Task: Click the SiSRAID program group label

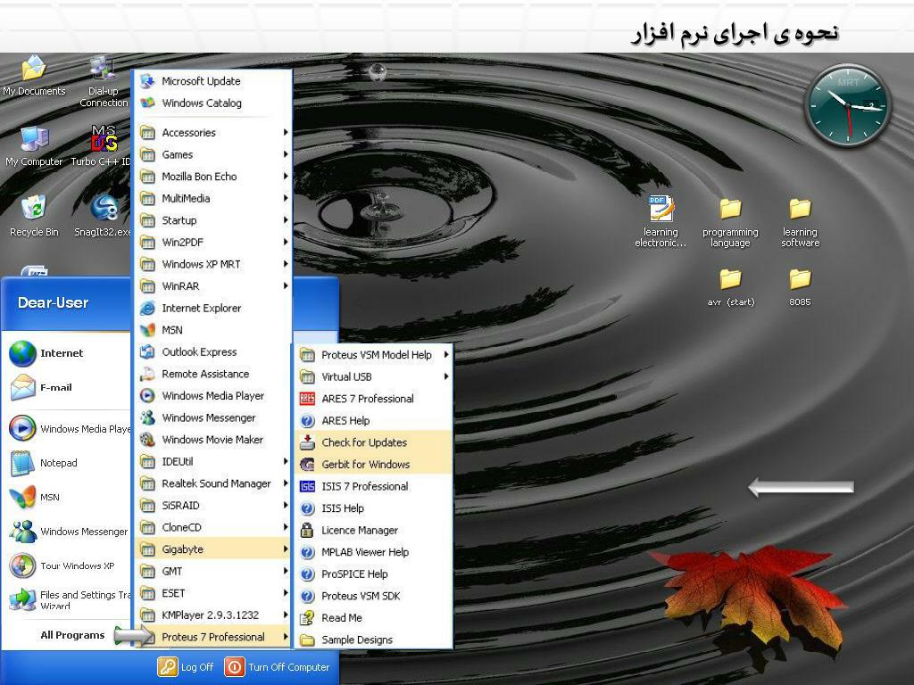Action: tap(180, 506)
